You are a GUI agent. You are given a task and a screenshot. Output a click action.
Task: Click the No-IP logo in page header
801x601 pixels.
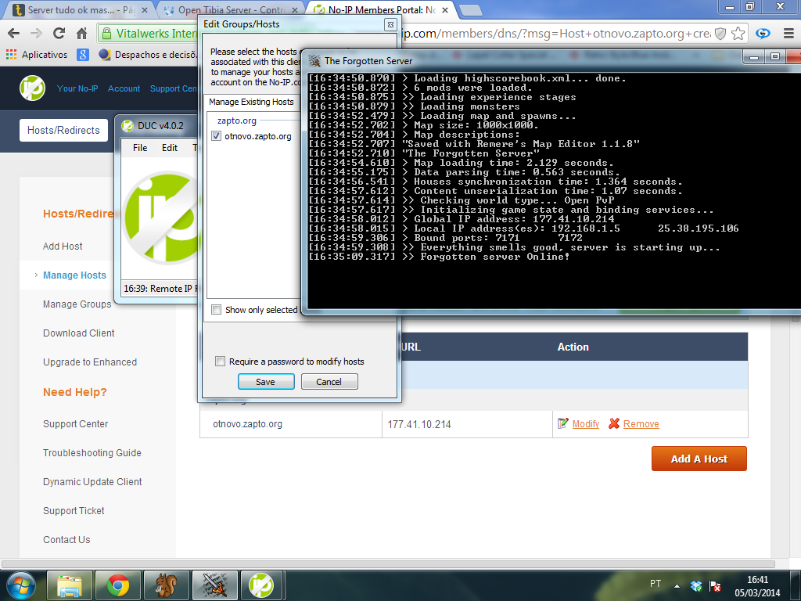(x=32, y=88)
